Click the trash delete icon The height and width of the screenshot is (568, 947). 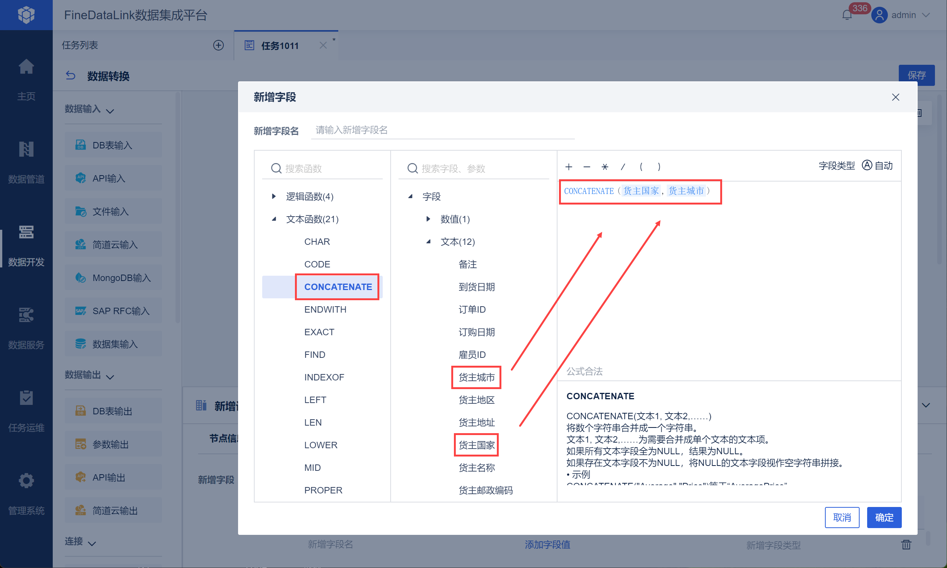click(906, 544)
